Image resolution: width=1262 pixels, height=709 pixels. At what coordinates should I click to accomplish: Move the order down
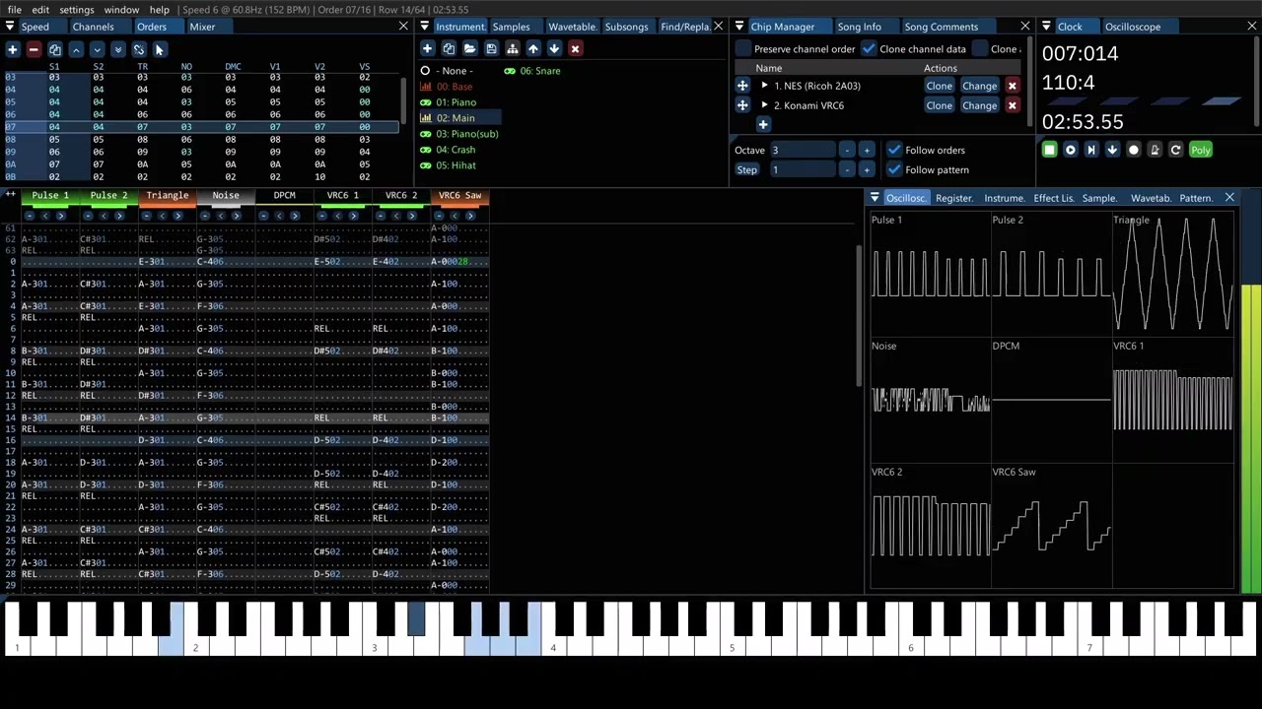(x=97, y=49)
